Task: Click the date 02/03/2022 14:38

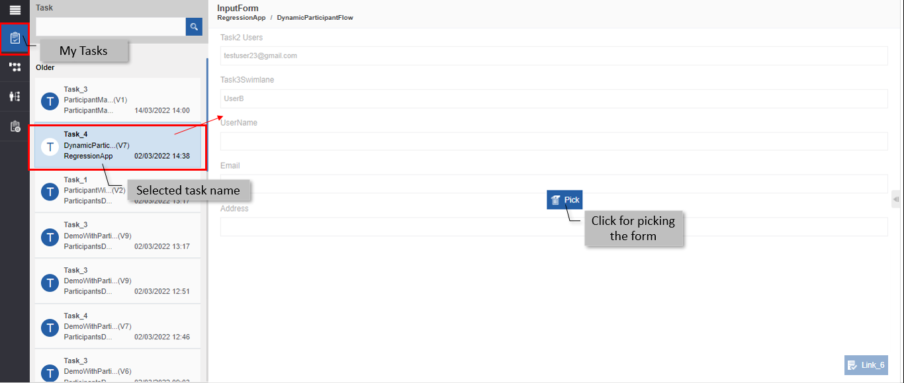Action: point(162,156)
